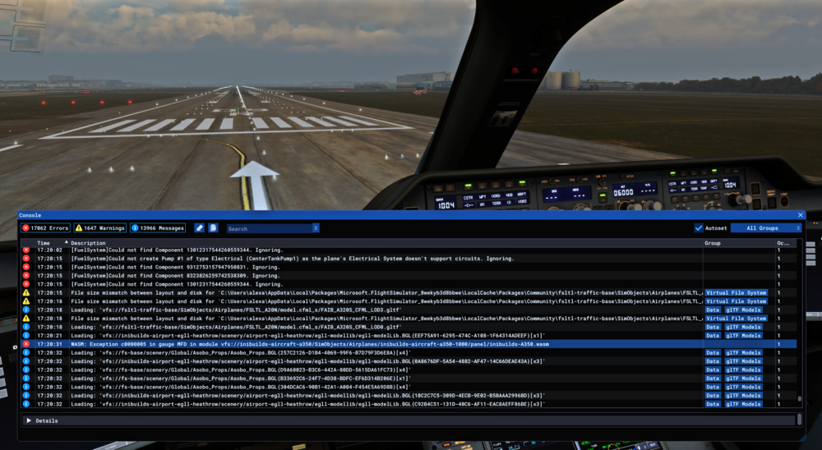This screenshot has width=822, height=450.
Task: Select the egll-modelLib.BGL C92B4C51 description
Action: [x=307, y=404]
